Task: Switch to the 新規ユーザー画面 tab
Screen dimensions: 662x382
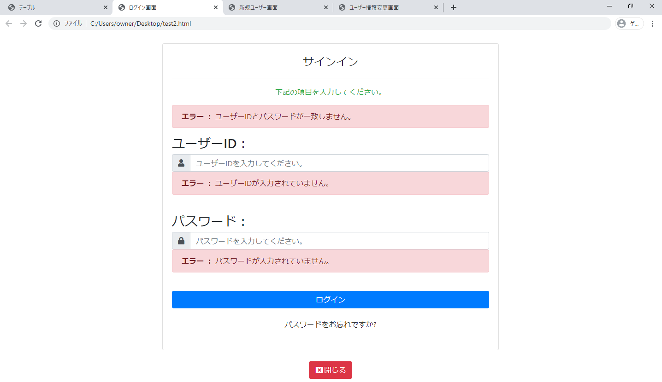Action: pyautogui.click(x=278, y=7)
